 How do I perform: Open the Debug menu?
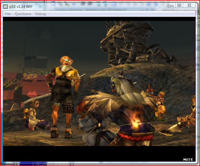[x=40, y=14]
